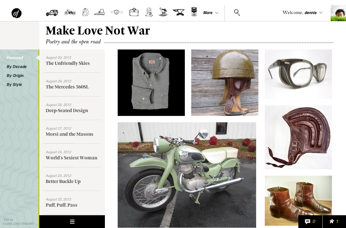Select the jacket clothing category icon
The image size is (346, 228).
tap(85, 12)
